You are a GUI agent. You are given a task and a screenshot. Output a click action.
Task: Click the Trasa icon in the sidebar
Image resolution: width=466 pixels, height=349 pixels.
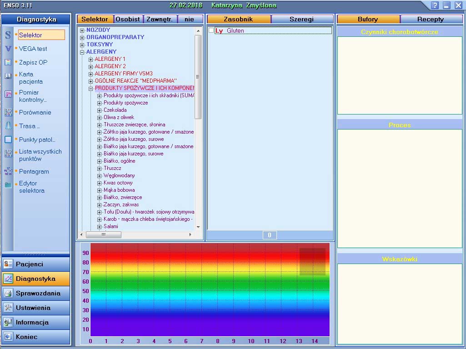coord(8,126)
